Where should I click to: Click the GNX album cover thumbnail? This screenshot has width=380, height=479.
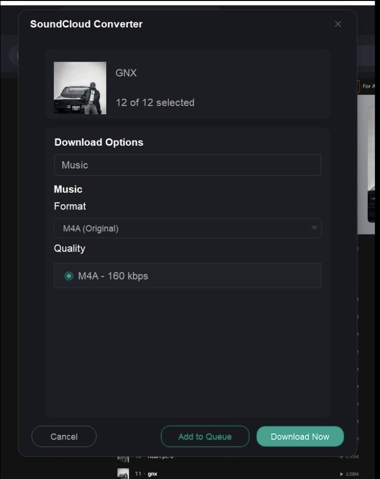point(80,88)
